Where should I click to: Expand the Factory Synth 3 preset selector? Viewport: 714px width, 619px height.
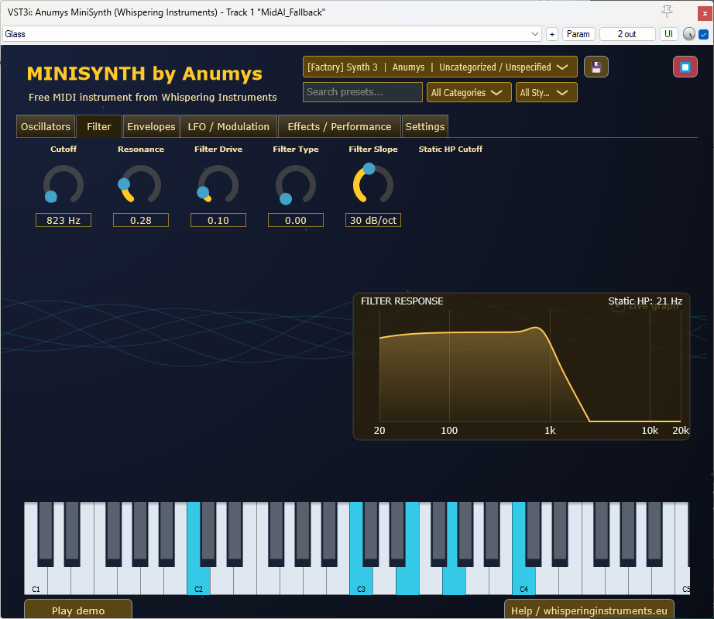tap(440, 67)
